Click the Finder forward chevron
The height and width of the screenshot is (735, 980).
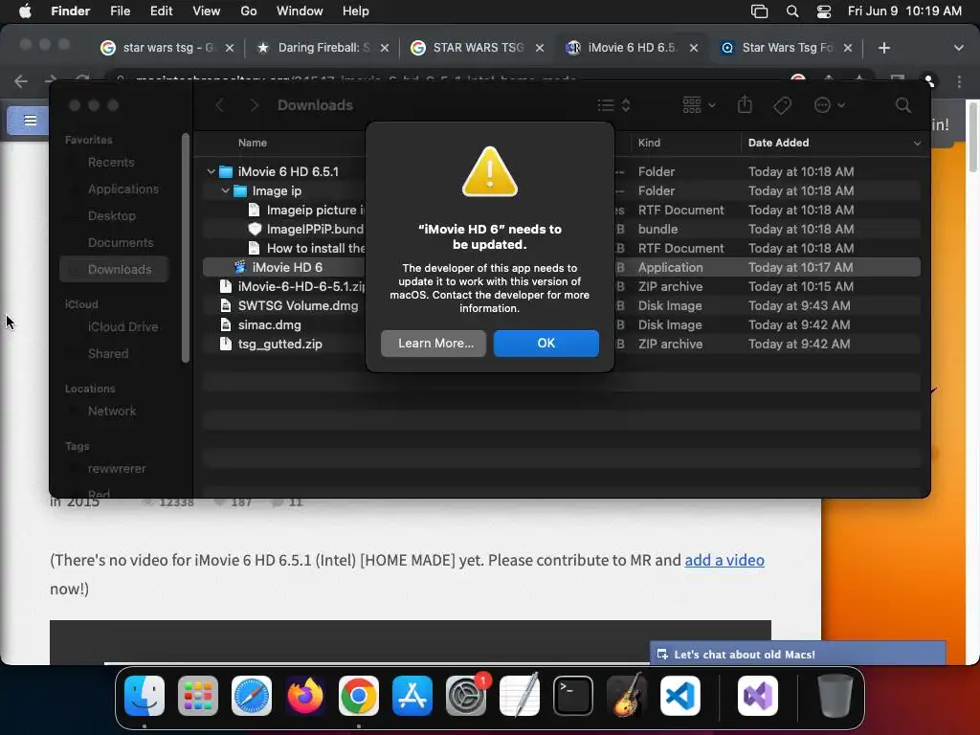click(254, 105)
